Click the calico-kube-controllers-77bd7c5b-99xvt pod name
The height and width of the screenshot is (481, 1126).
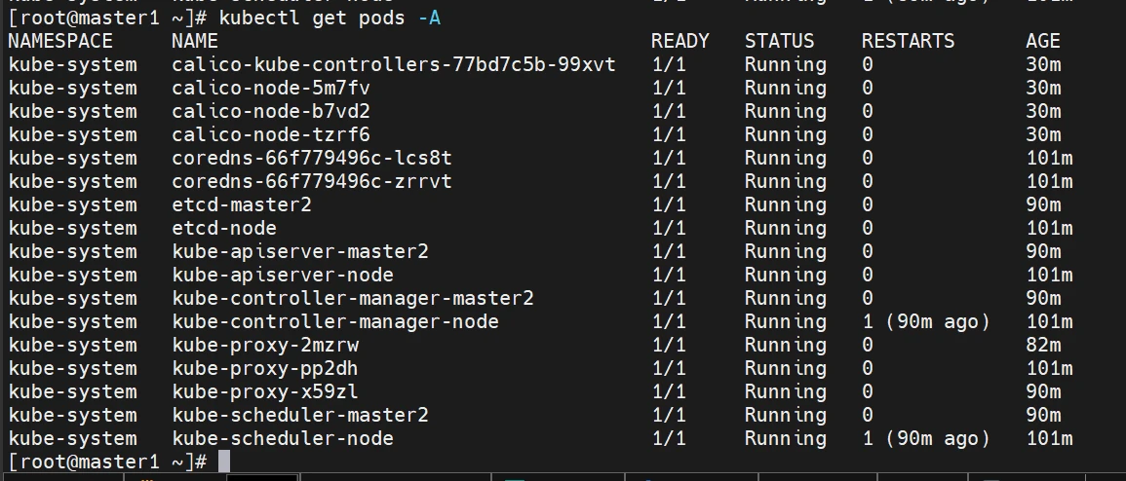(x=393, y=64)
